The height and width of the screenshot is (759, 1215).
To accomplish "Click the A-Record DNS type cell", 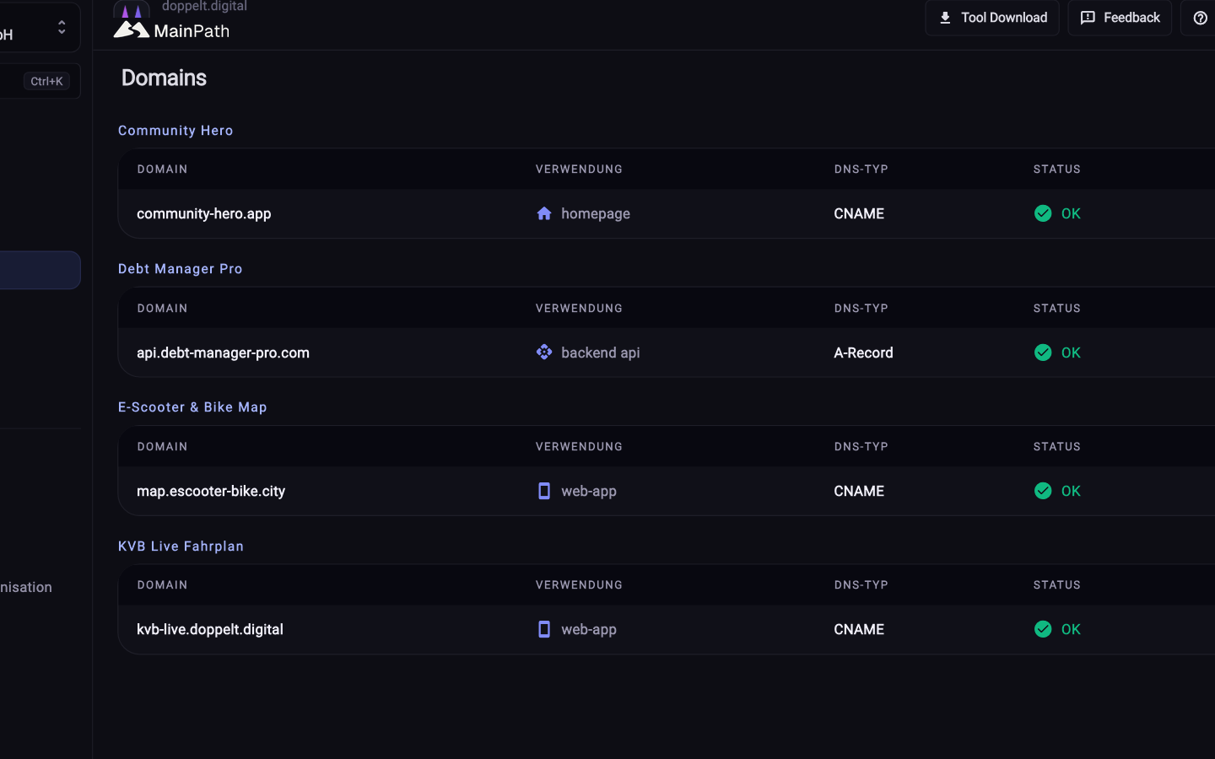I will click(863, 353).
